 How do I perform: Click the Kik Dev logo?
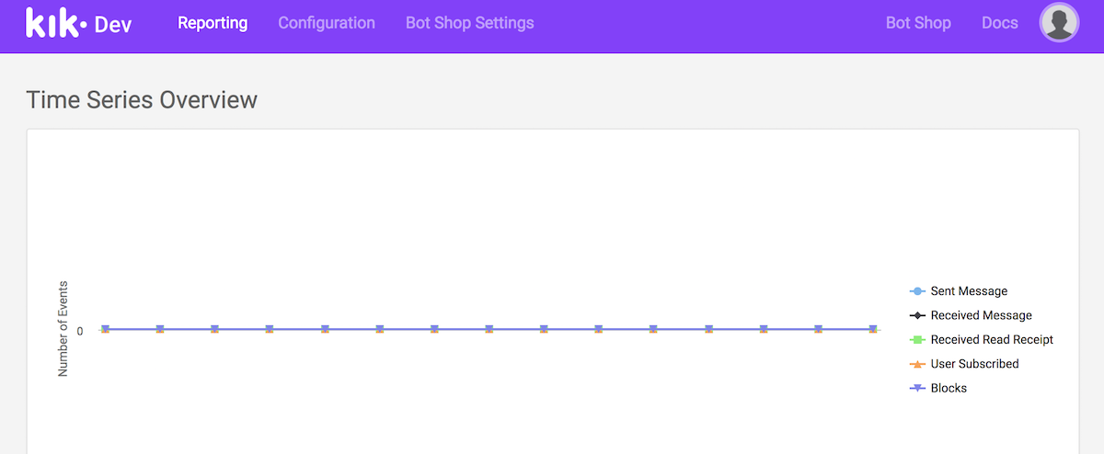[x=79, y=24]
